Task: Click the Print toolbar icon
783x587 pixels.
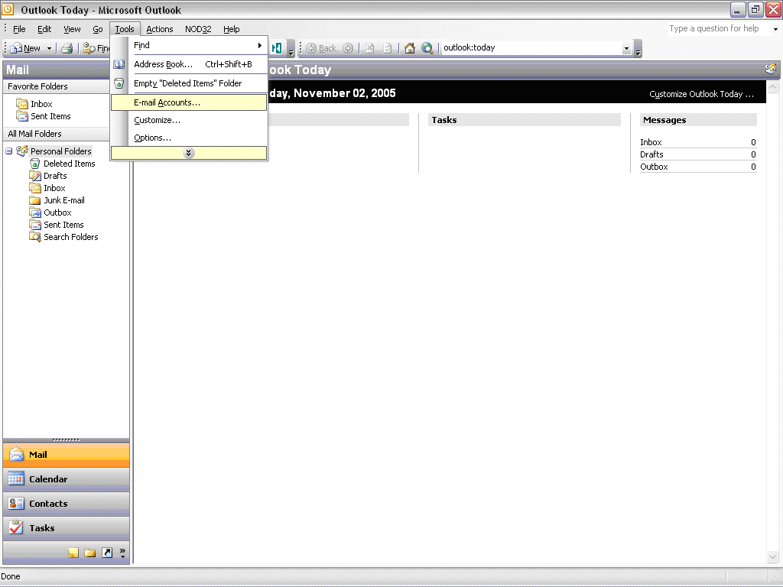Action: click(x=67, y=48)
